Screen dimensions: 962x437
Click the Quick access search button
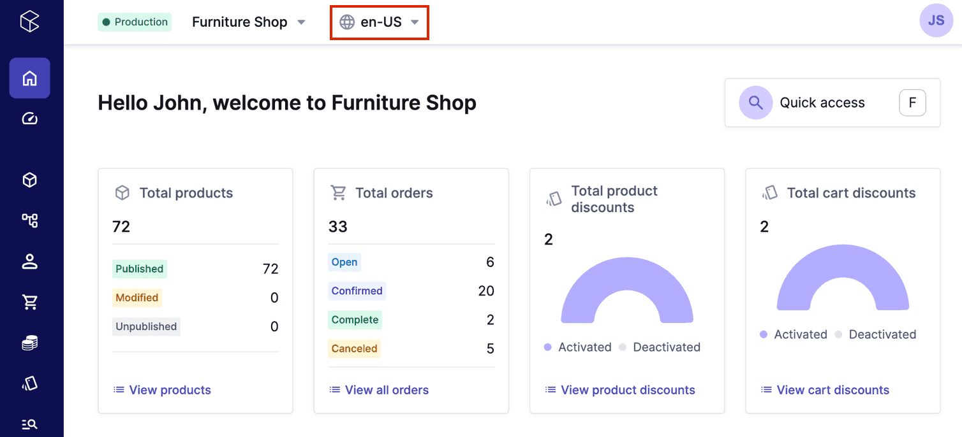pos(832,103)
